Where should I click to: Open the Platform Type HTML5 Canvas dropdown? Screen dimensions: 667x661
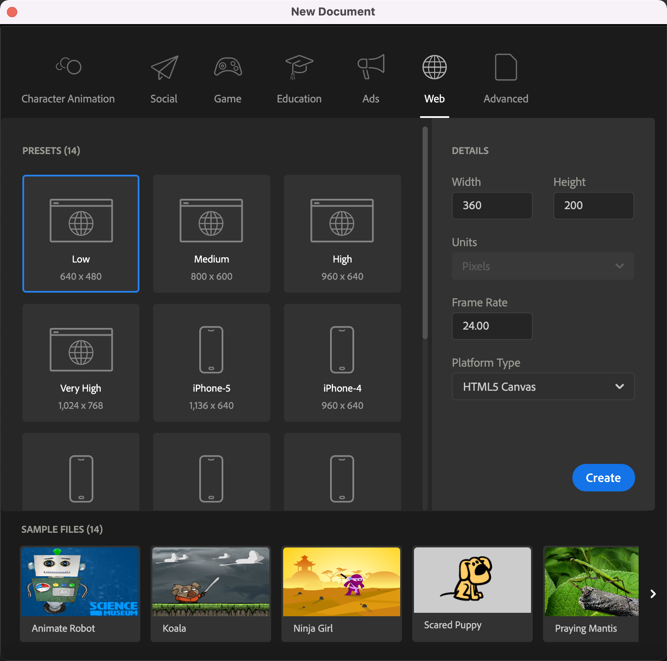coord(543,386)
